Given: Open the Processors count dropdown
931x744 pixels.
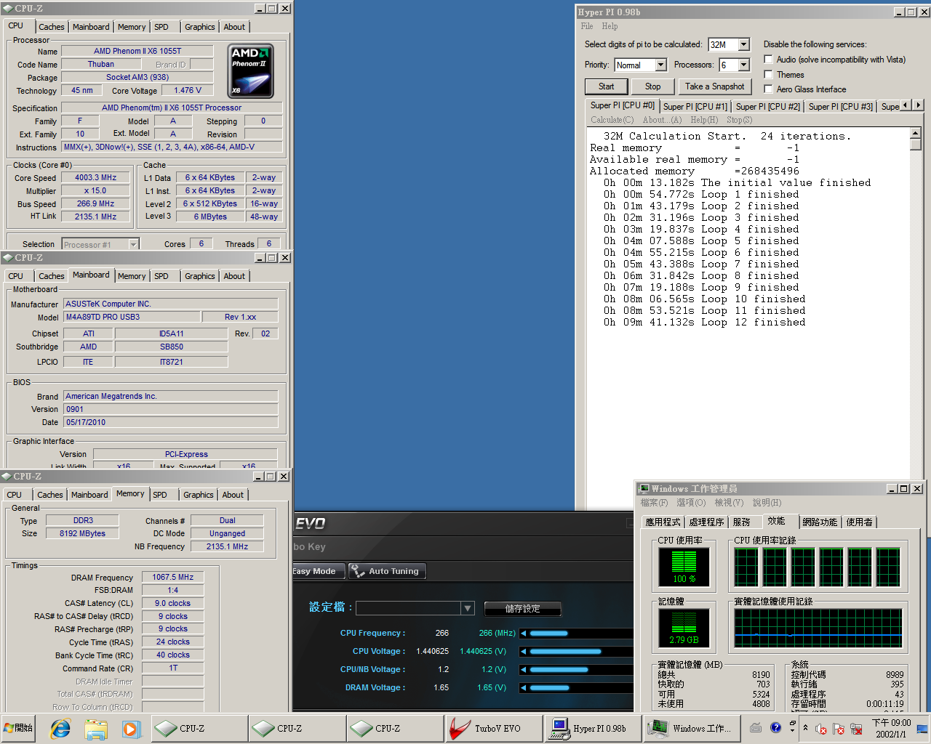Looking at the screenshot, I should pyautogui.click(x=743, y=65).
